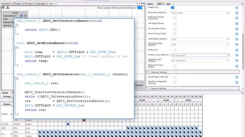245x137 pixels.
Task: Open help for Result Ready Interrupt
Action: click(x=237, y=77)
